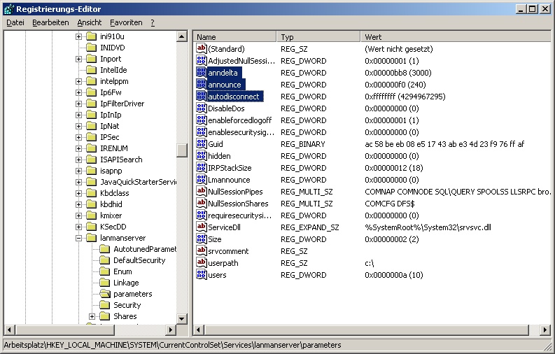Image resolution: width=555 pixels, height=354 pixels.
Task: Click the binary icon beside Guid
Action: pyautogui.click(x=202, y=144)
